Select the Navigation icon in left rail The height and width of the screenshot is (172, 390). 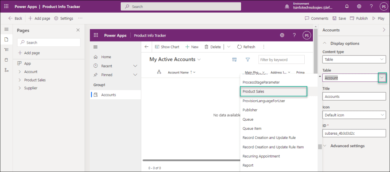click(x=6, y=49)
